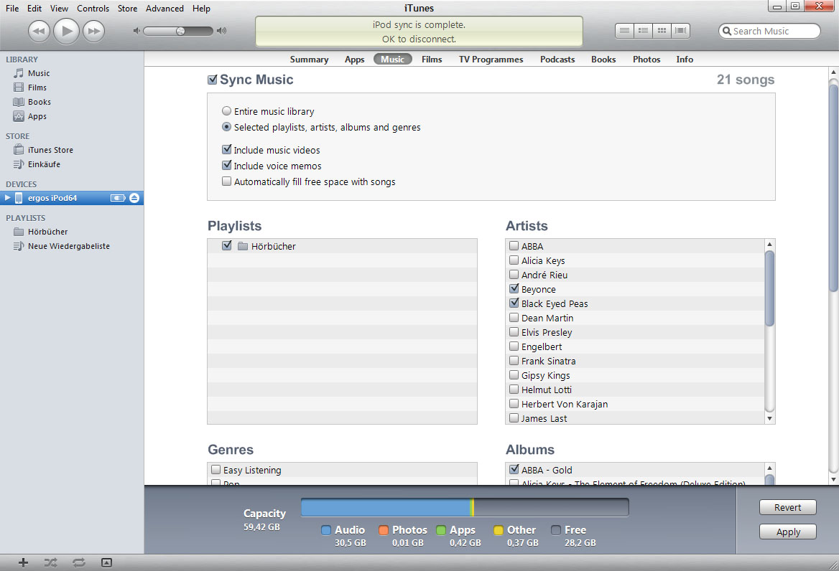Open the Help menu

pyautogui.click(x=201, y=9)
